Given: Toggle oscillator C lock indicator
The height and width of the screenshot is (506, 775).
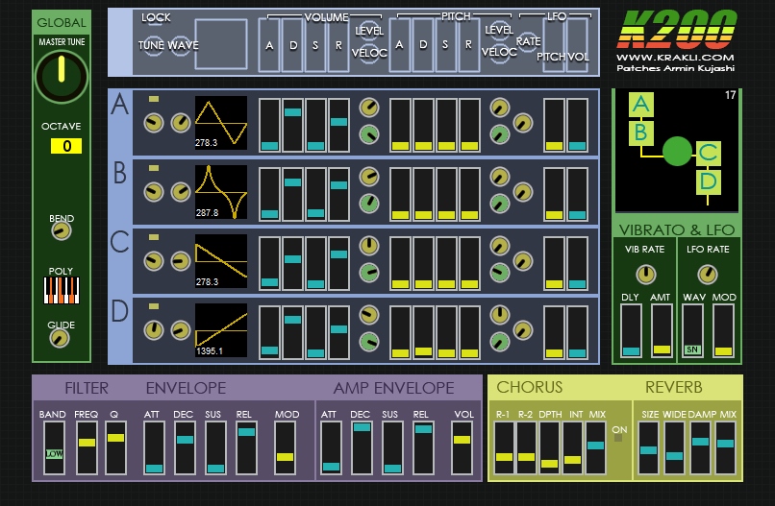Looking at the screenshot, I should 154,237.
